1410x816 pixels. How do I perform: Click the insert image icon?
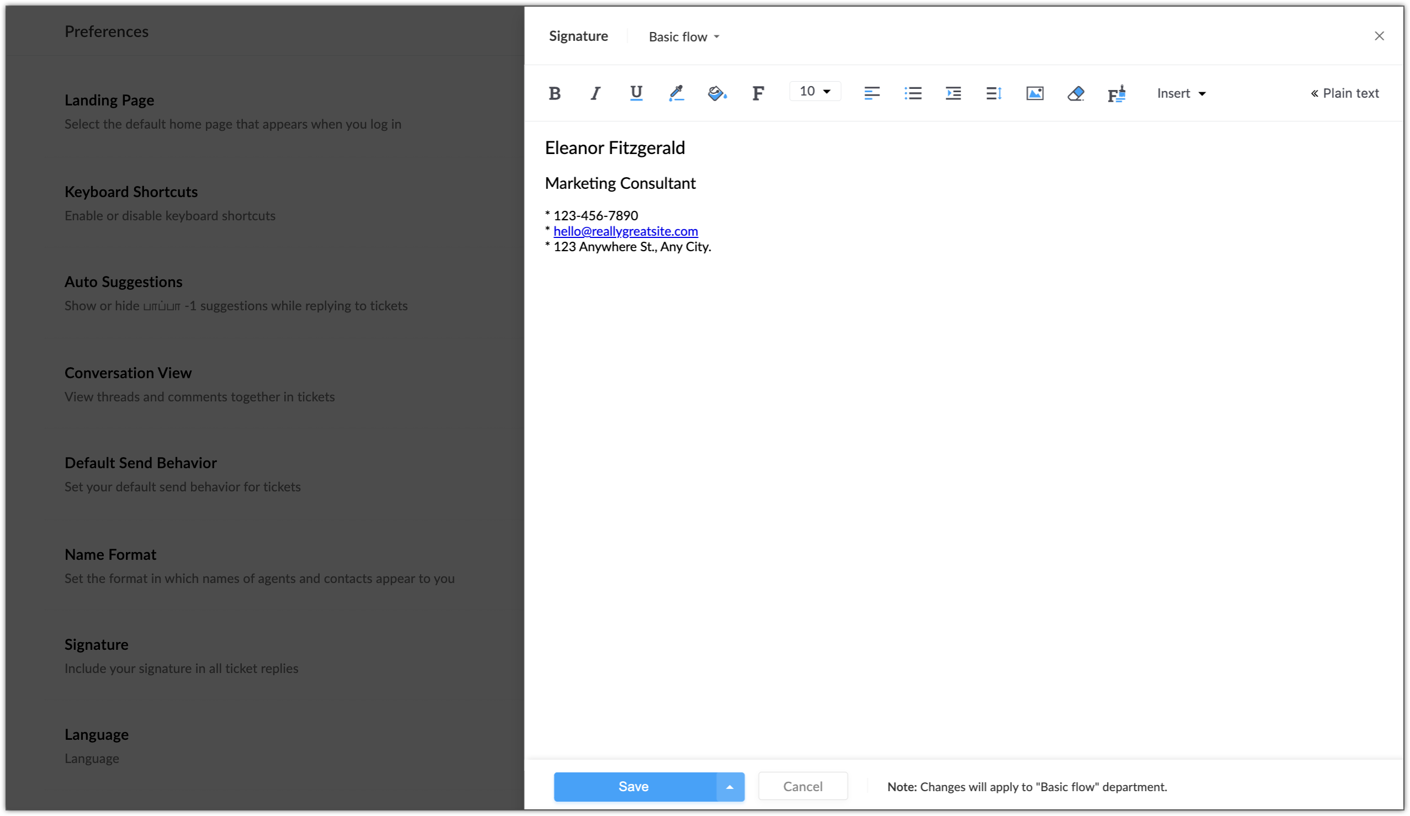pos(1035,93)
